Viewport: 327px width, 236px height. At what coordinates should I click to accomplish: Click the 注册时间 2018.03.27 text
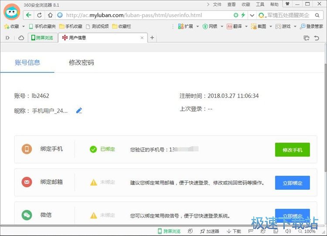pos(219,96)
